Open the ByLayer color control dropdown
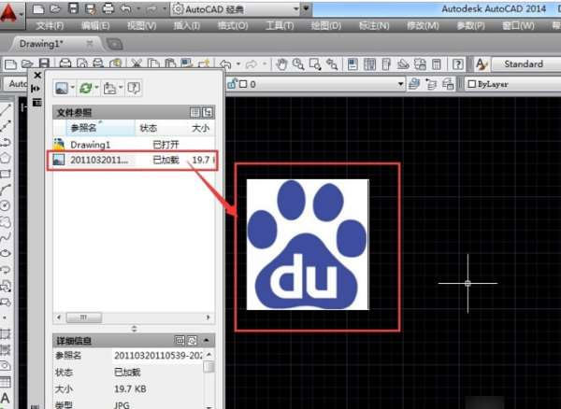 512,84
